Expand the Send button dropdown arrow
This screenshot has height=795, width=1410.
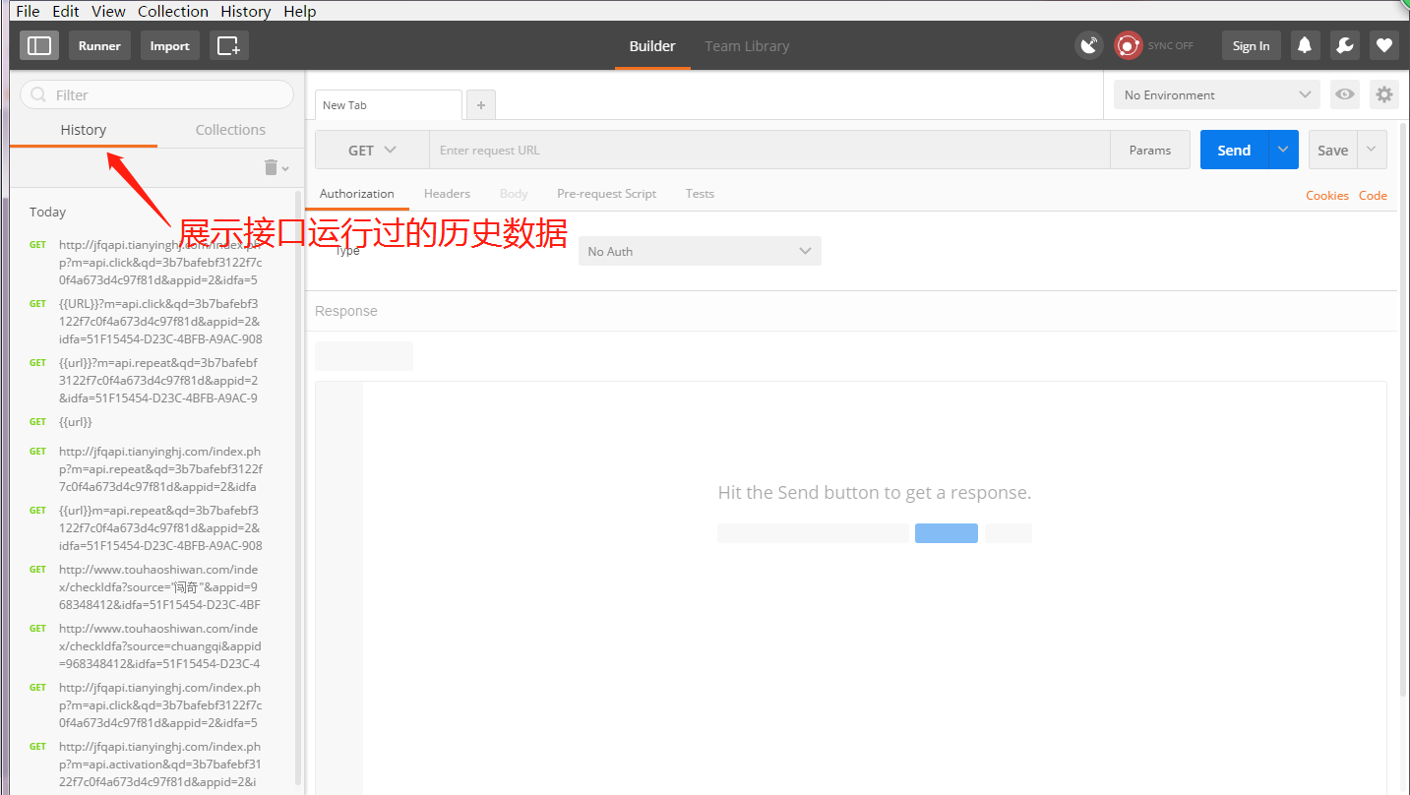[1282, 150]
